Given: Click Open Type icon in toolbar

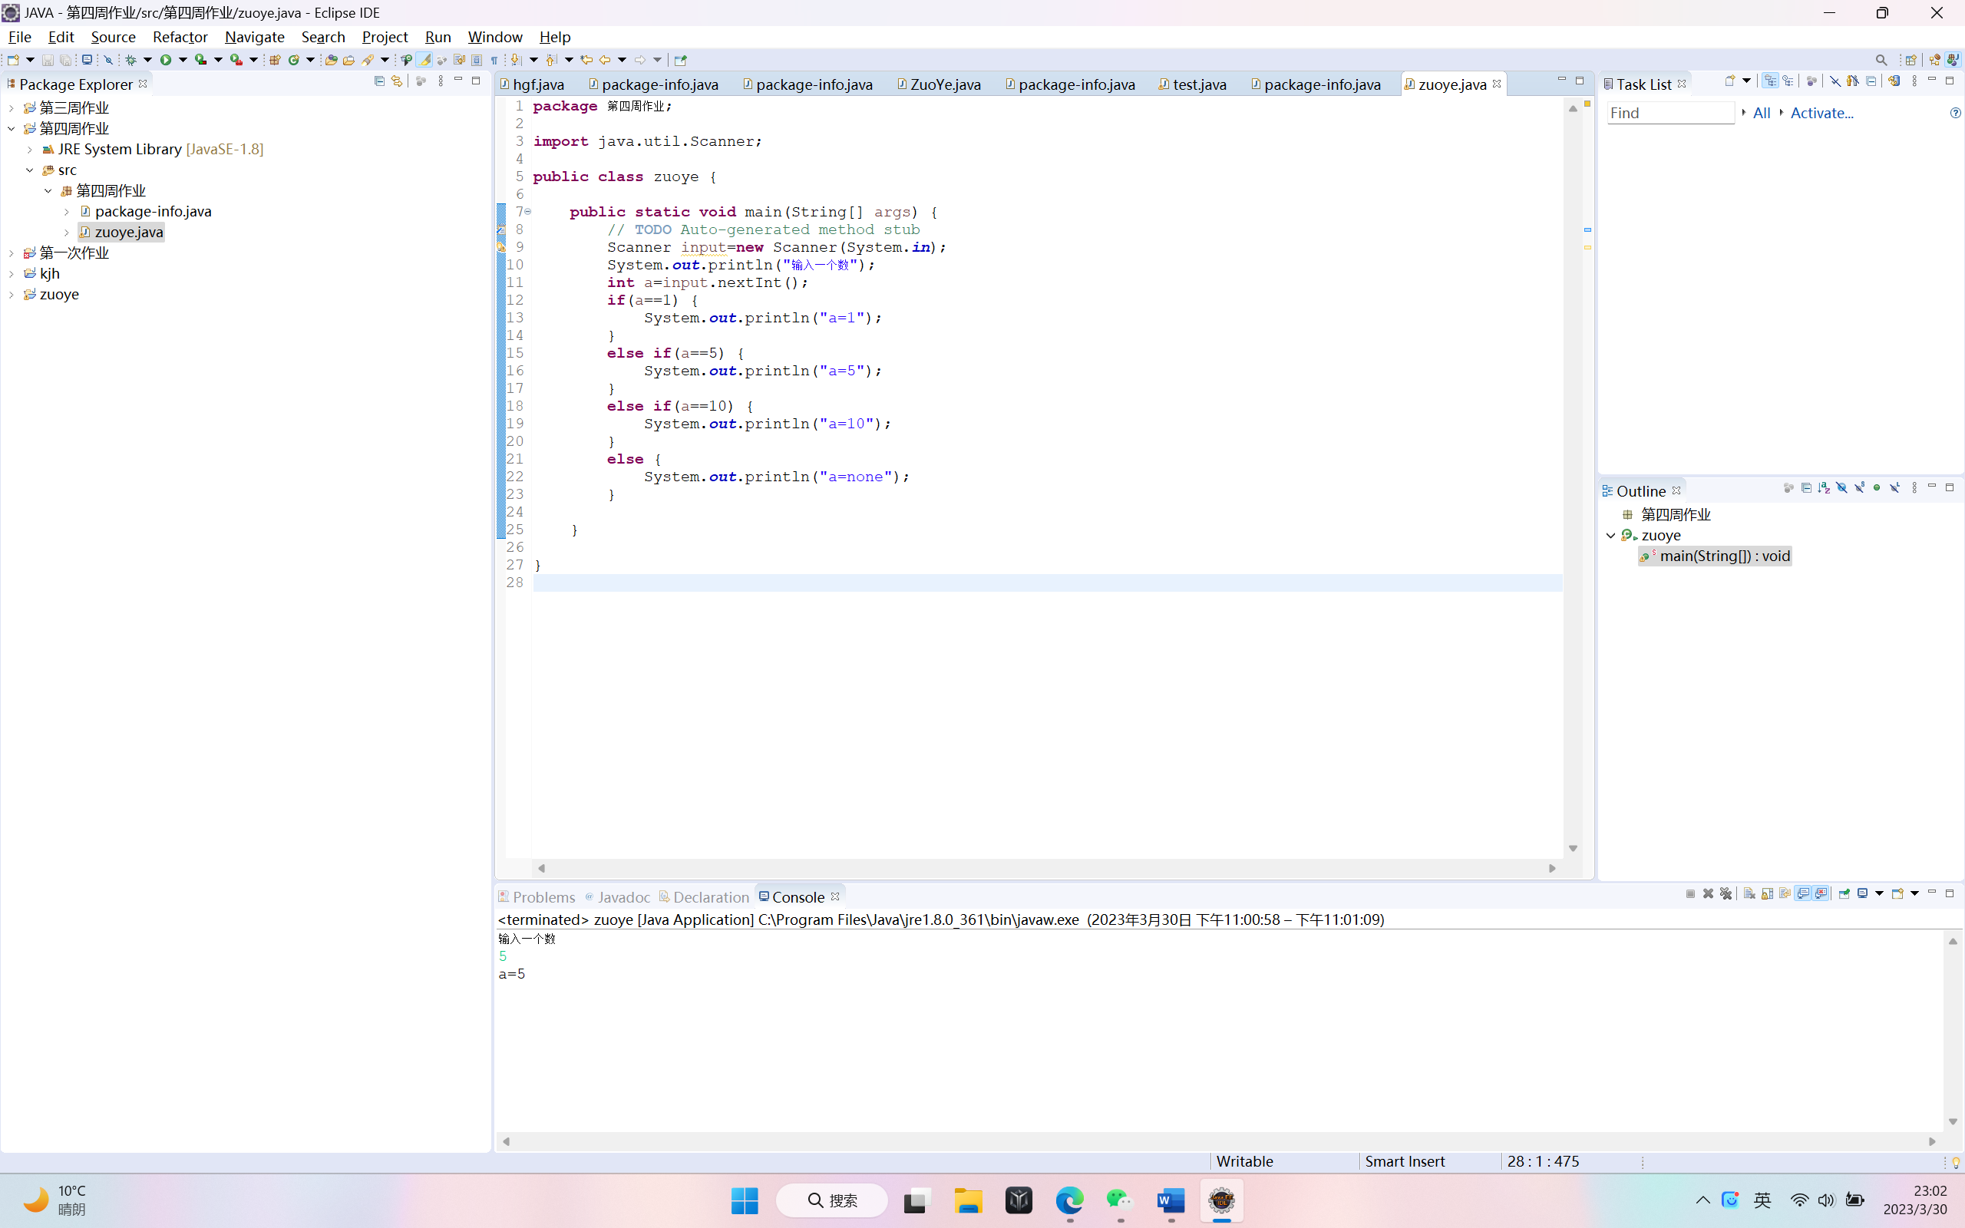Looking at the screenshot, I should point(331,60).
